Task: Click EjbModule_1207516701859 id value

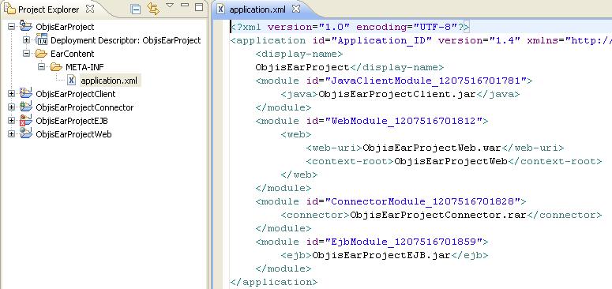Action: coord(404,242)
